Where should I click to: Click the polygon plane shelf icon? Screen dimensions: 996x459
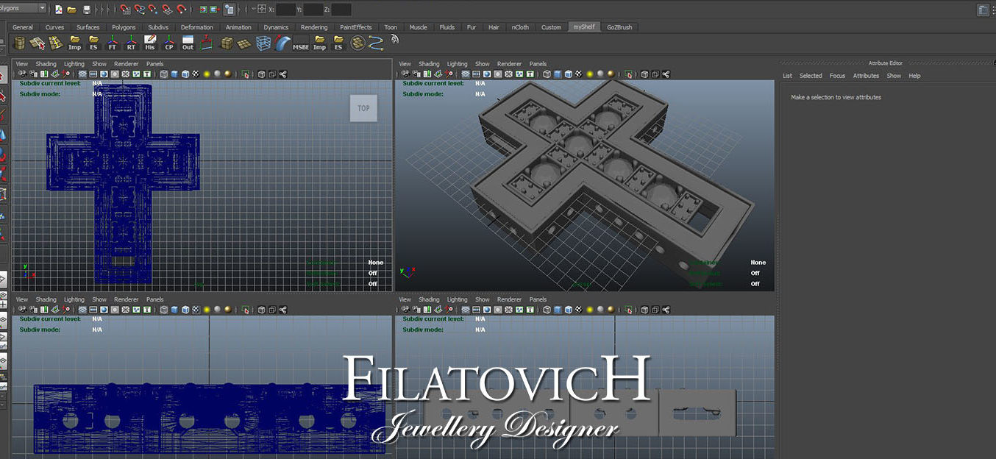click(x=244, y=43)
